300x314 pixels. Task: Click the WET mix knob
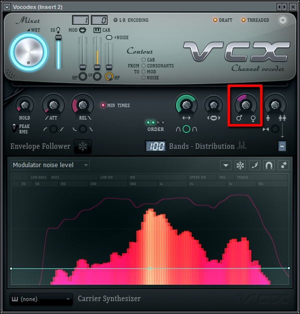click(x=29, y=52)
